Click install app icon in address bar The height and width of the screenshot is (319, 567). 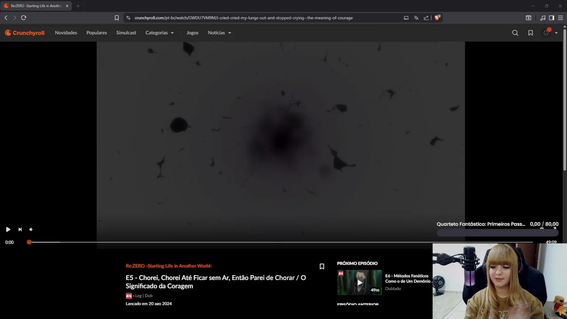[x=406, y=18]
